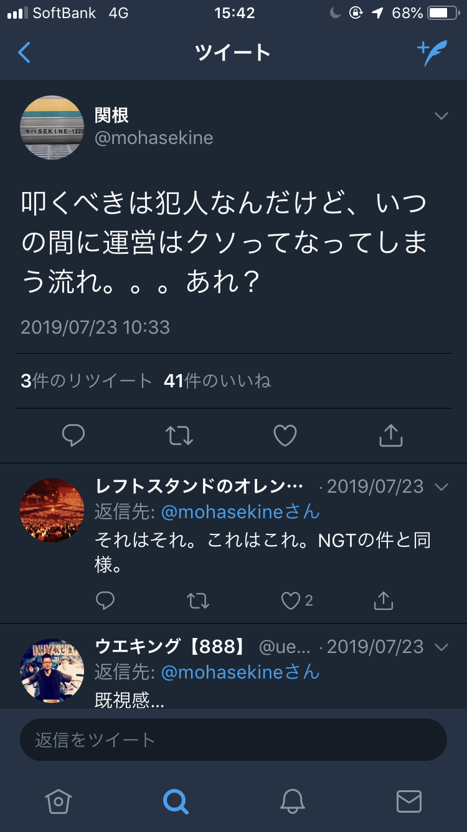
Task: Retweet 関根's main tweet
Action: click(x=179, y=435)
